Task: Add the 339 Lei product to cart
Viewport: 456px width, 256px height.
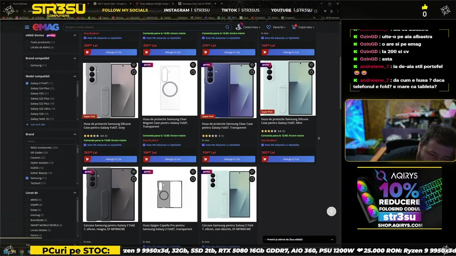Action: coord(110,52)
